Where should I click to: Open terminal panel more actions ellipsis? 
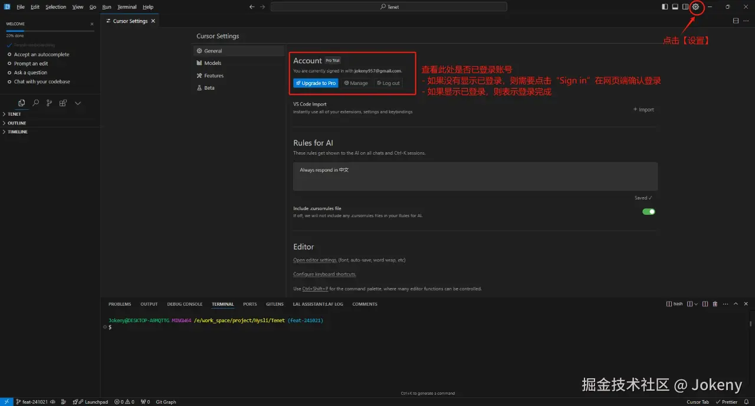[x=724, y=304]
